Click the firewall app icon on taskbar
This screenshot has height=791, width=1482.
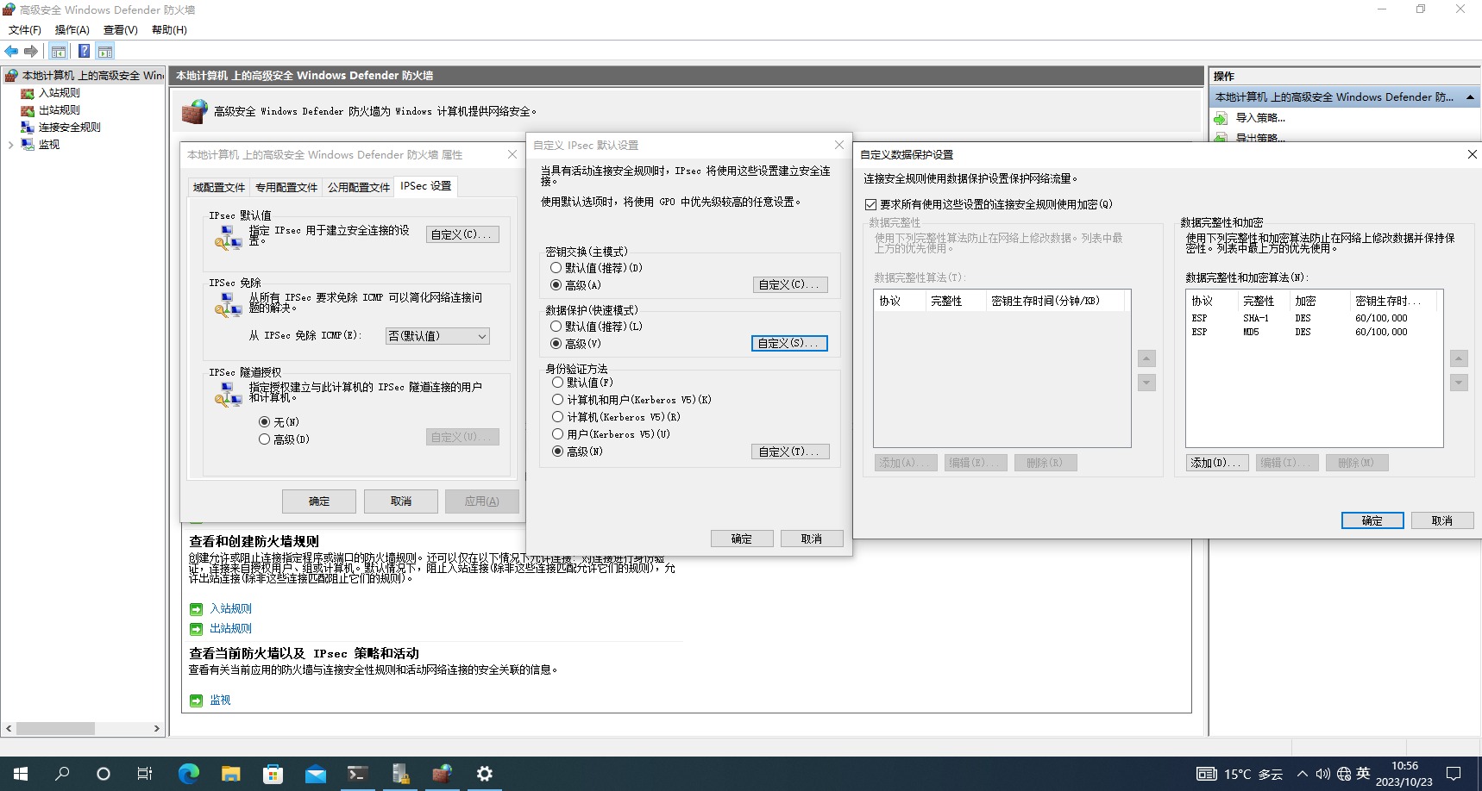coord(442,774)
